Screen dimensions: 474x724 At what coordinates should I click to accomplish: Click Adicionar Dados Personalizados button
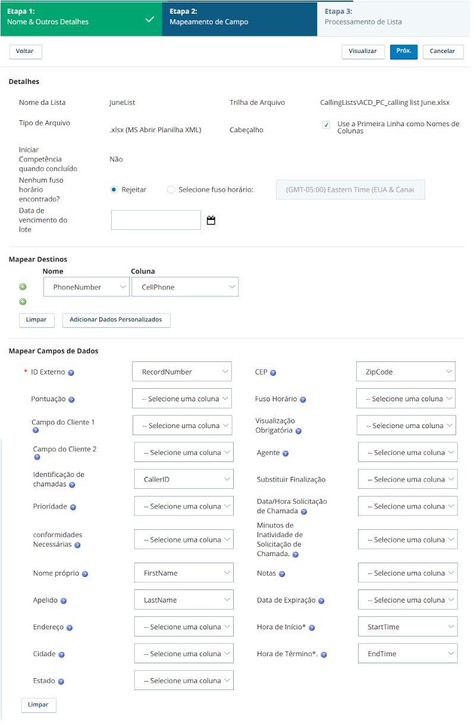116,320
